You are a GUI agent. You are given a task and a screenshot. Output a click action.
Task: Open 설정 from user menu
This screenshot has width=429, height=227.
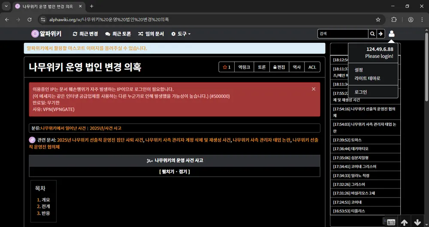coord(359,70)
